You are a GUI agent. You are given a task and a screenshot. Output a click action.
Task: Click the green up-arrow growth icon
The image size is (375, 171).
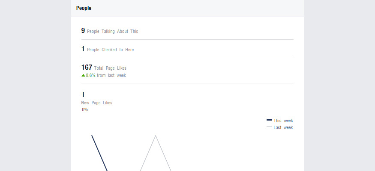pos(83,75)
